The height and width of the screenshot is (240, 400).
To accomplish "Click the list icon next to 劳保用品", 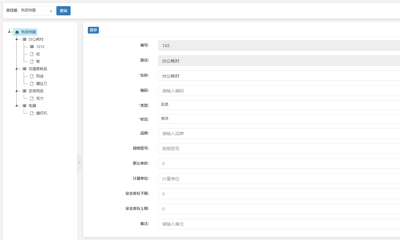I will (x=24, y=91).
